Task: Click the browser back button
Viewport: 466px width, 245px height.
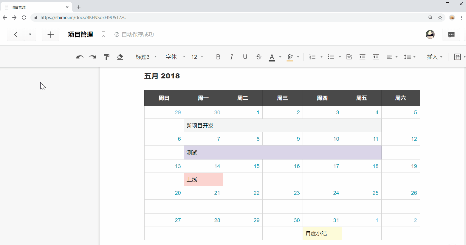Action: click(x=5, y=18)
